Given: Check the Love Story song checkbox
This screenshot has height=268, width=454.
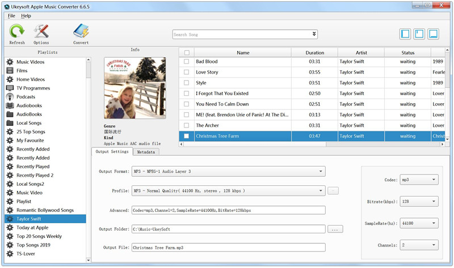Looking at the screenshot, I should click(x=187, y=72).
